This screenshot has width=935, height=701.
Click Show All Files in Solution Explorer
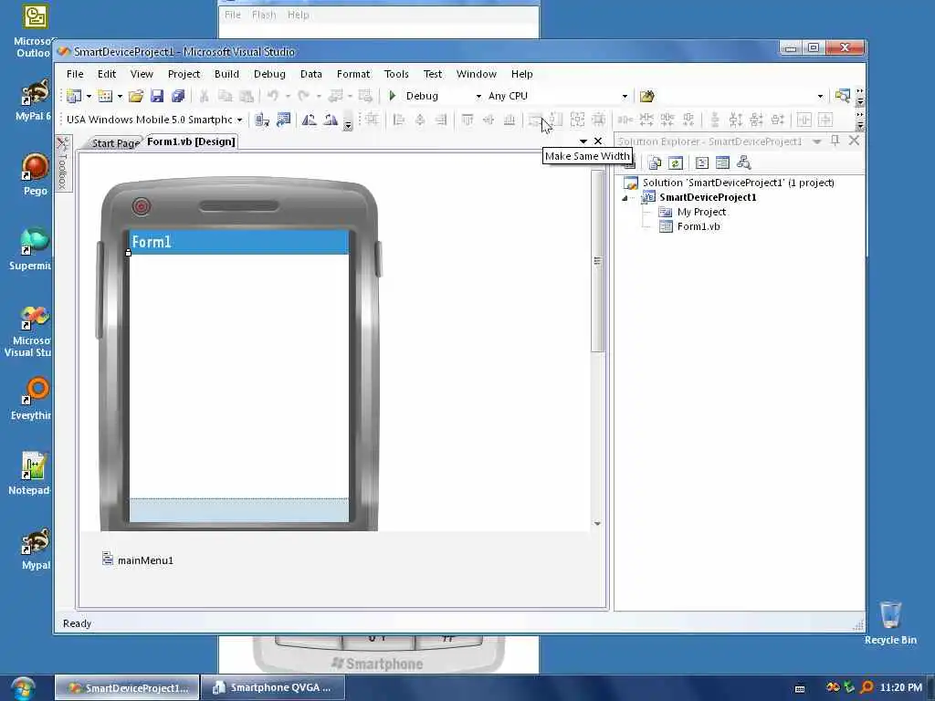click(x=655, y=162)
